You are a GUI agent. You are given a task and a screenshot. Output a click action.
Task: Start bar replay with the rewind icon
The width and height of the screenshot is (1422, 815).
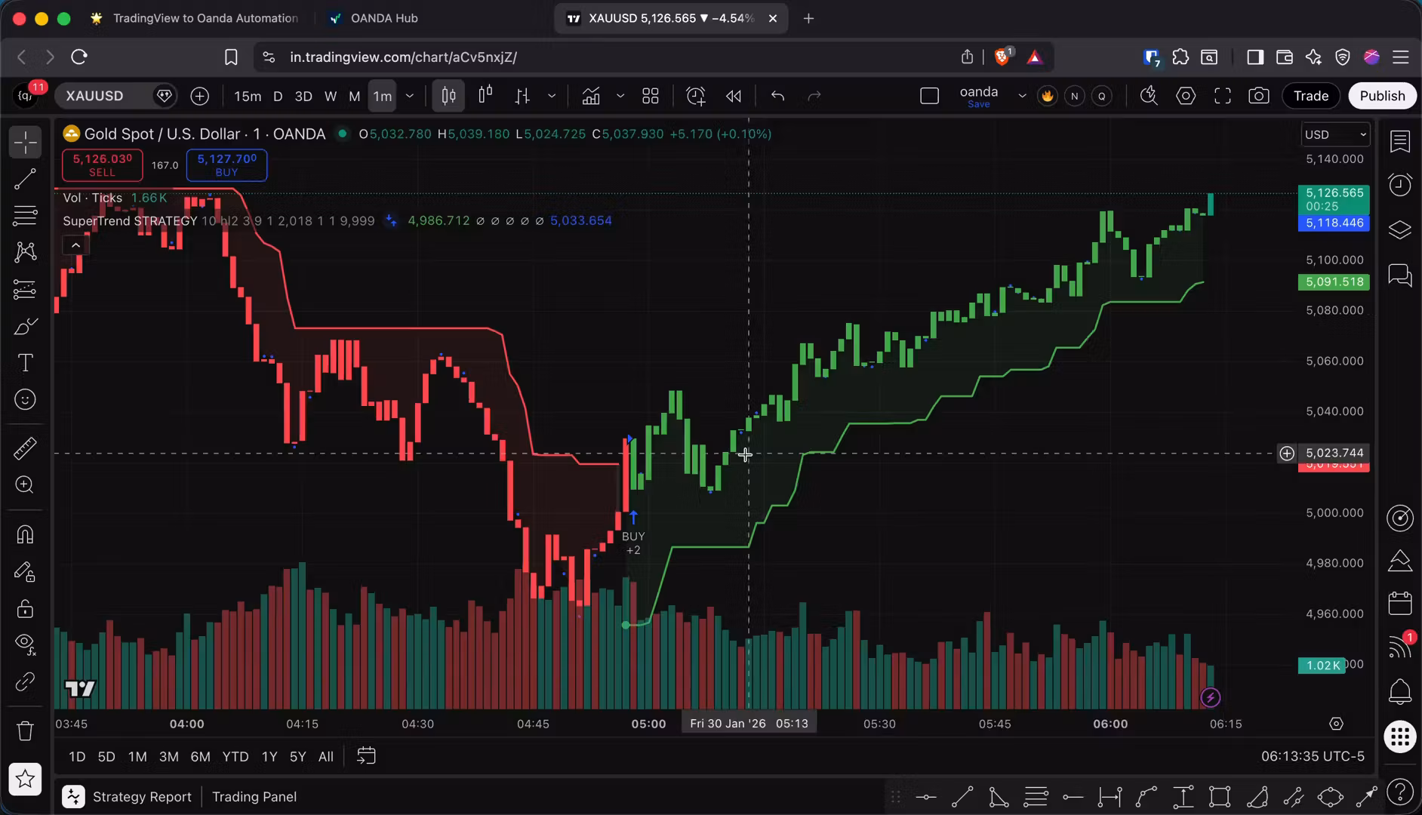733,96
